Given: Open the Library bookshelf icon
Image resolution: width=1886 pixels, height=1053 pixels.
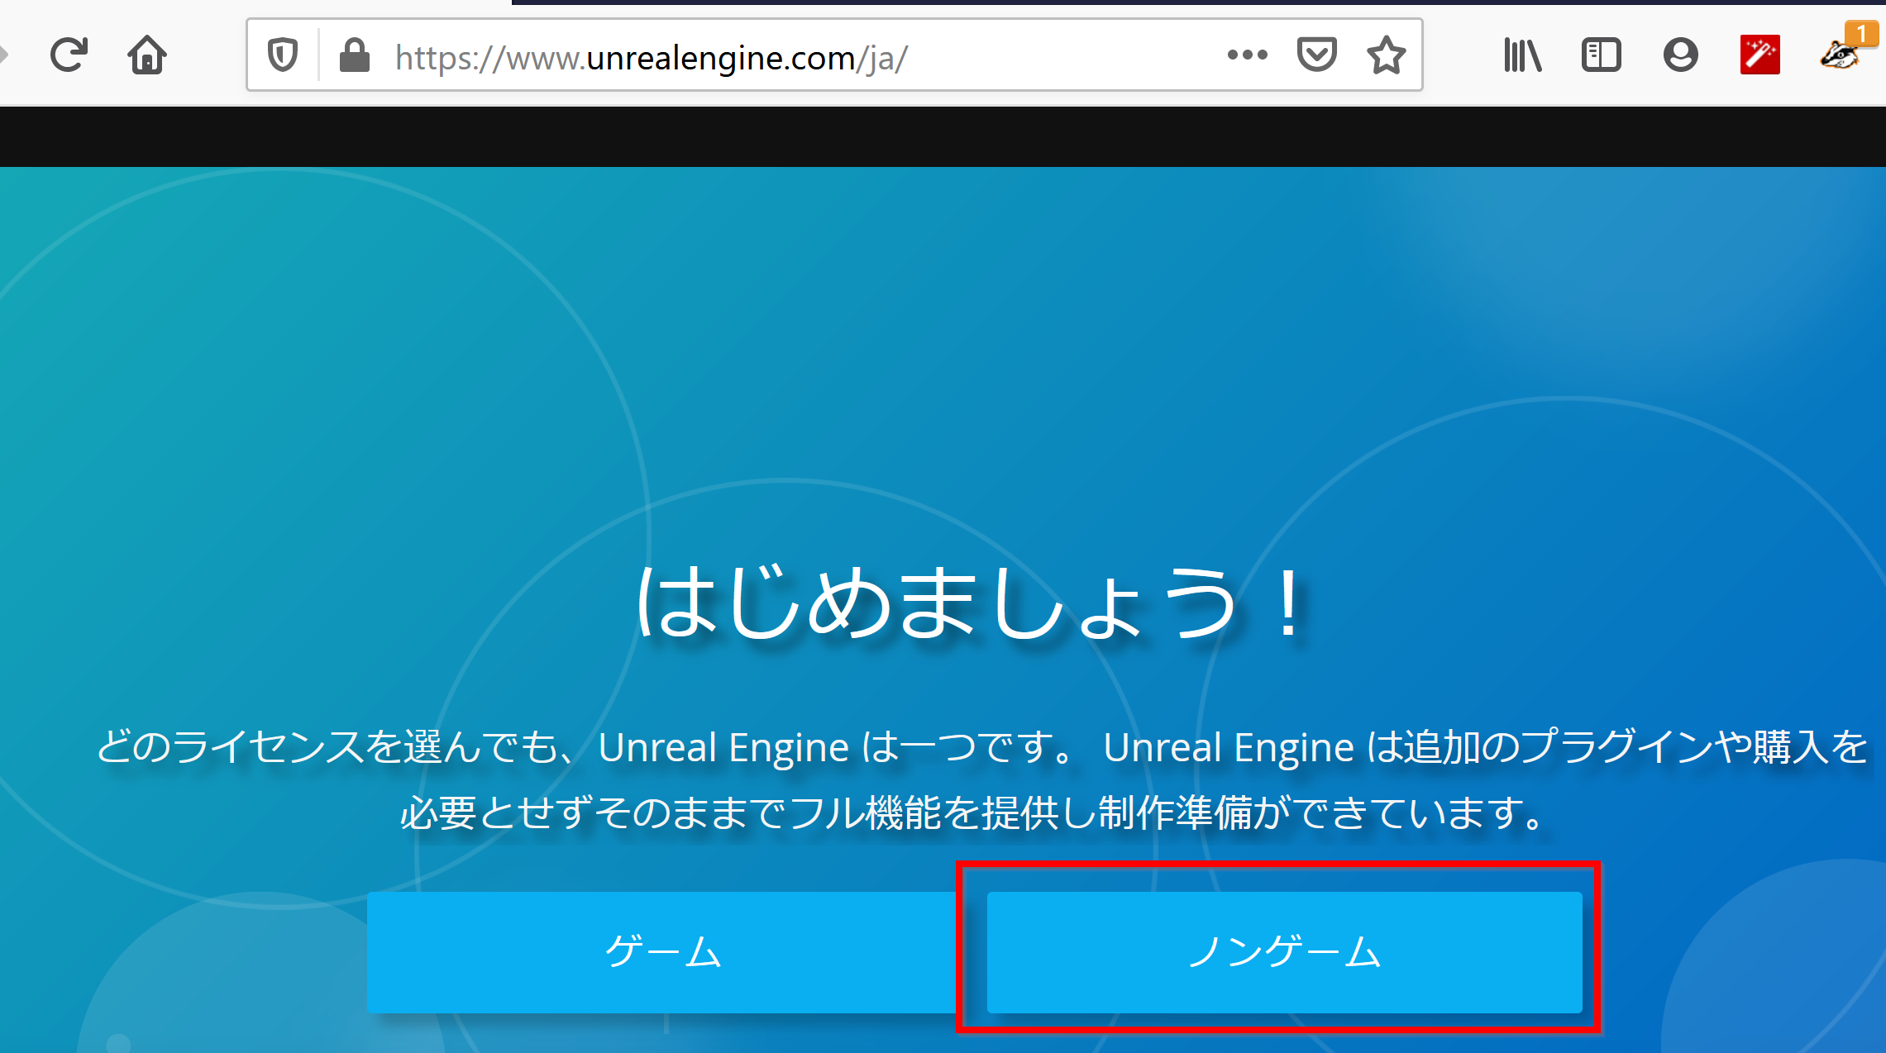Looking at the screenshot, I should 1522,55.
